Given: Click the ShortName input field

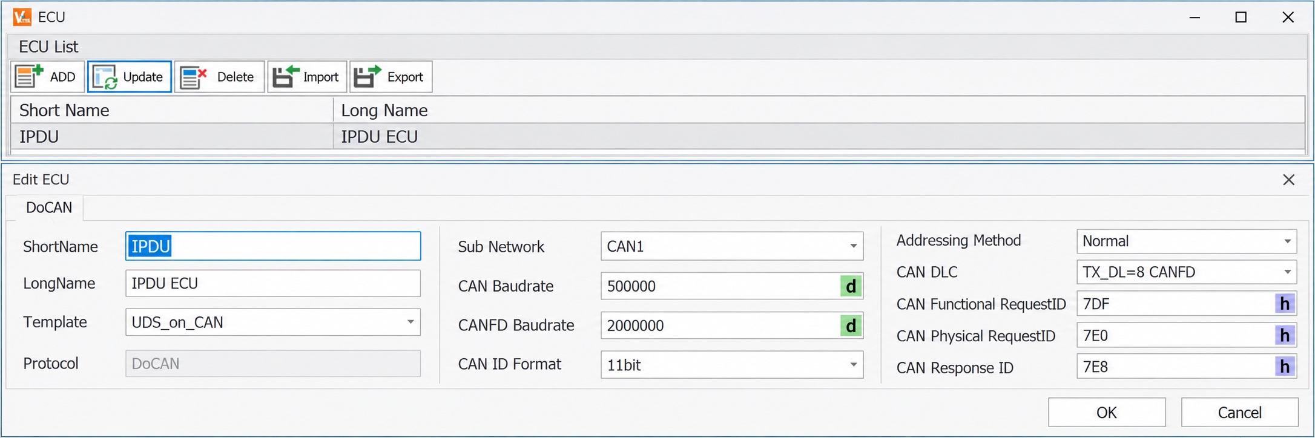Looking at the screenshot, I should click(273, 246).
